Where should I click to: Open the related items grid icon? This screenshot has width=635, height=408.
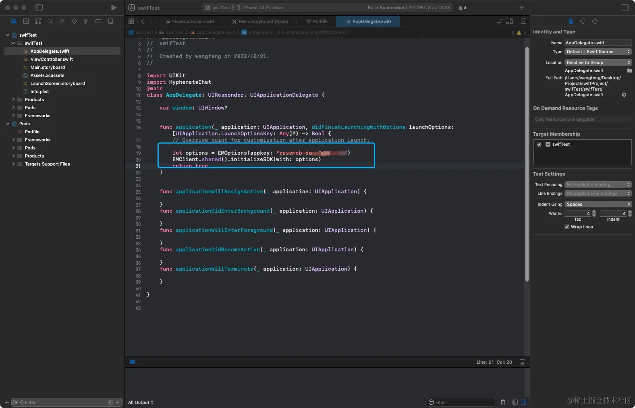[131, 21]
